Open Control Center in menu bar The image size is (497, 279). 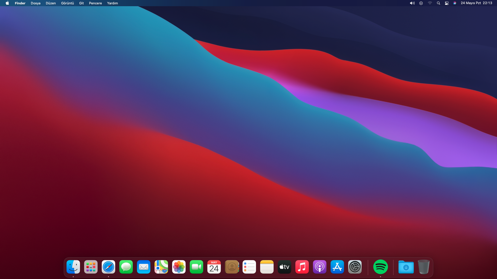(x=447, y=3)
